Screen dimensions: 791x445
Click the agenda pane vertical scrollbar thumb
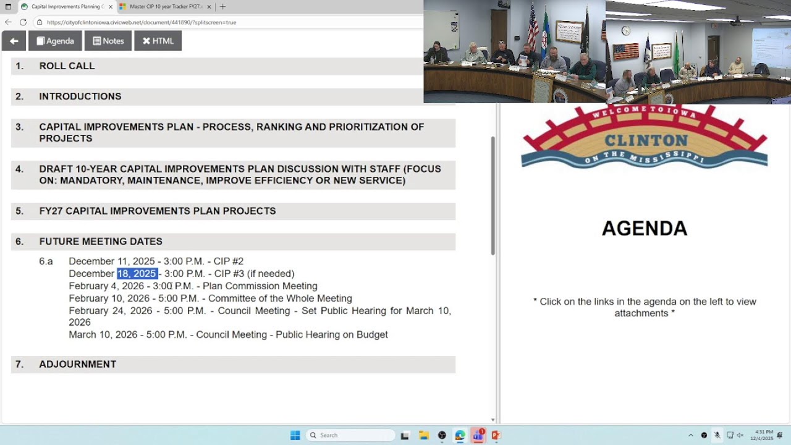(493, 195)
